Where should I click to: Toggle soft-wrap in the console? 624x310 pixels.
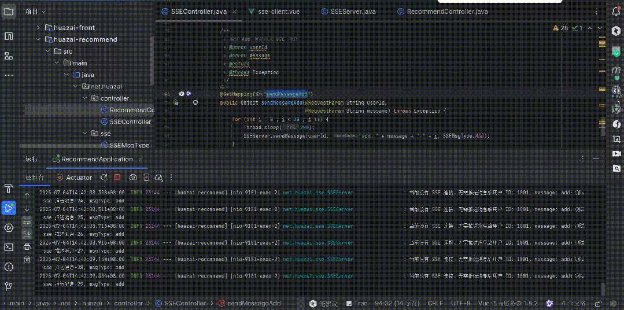[x=27, y=221]
